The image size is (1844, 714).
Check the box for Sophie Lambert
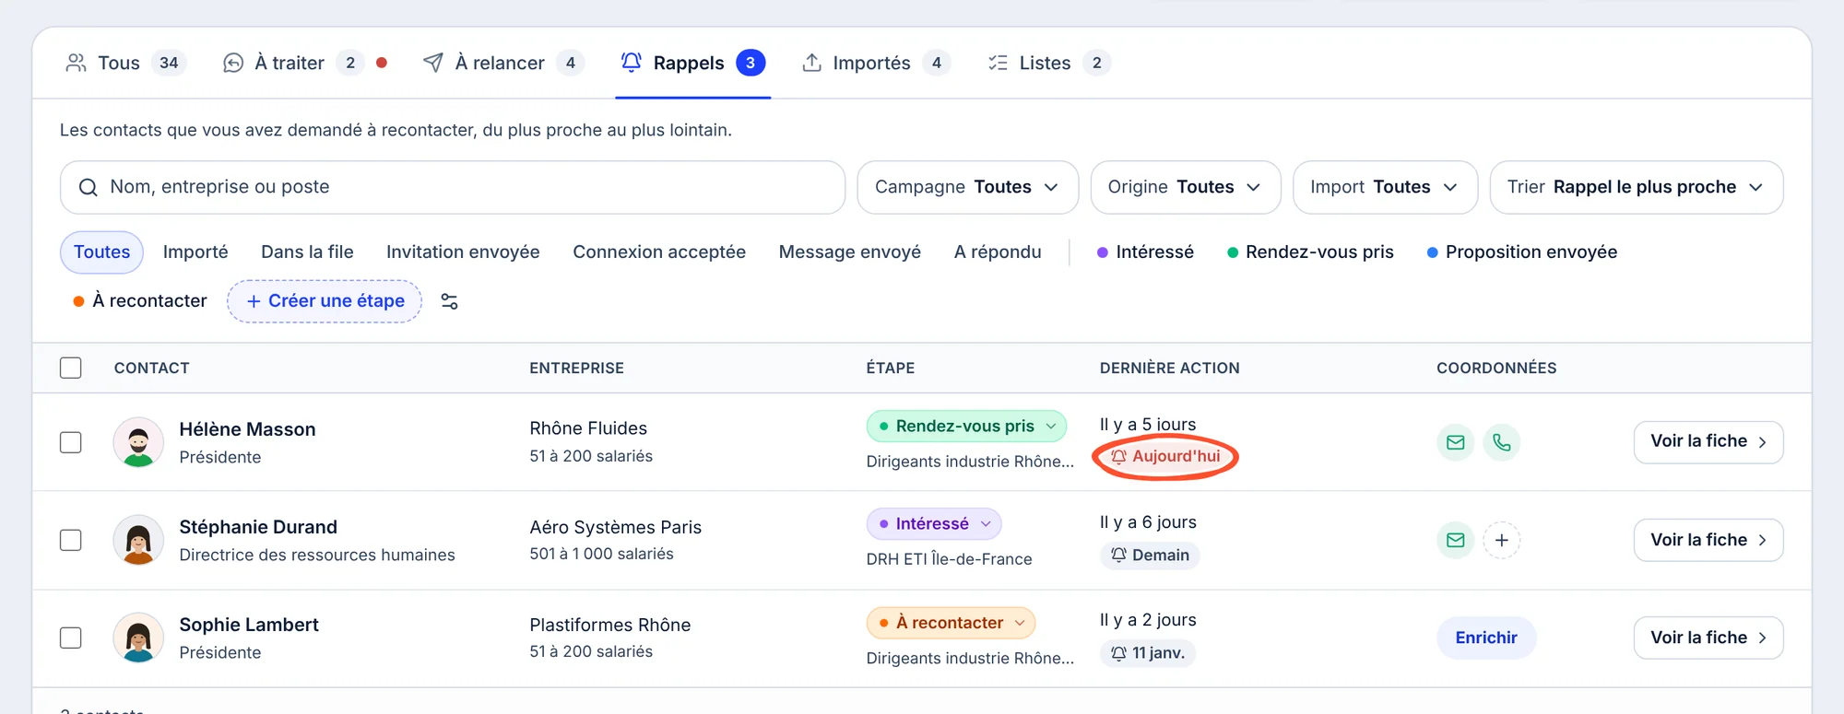71,638
